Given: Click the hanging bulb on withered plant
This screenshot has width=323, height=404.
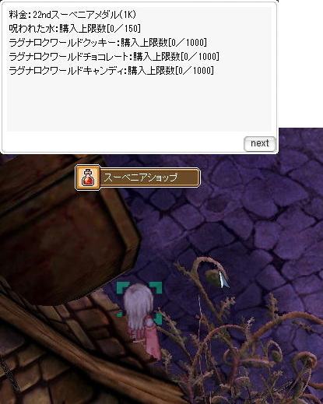Looking at the screenshot, I should click(212, 276).
